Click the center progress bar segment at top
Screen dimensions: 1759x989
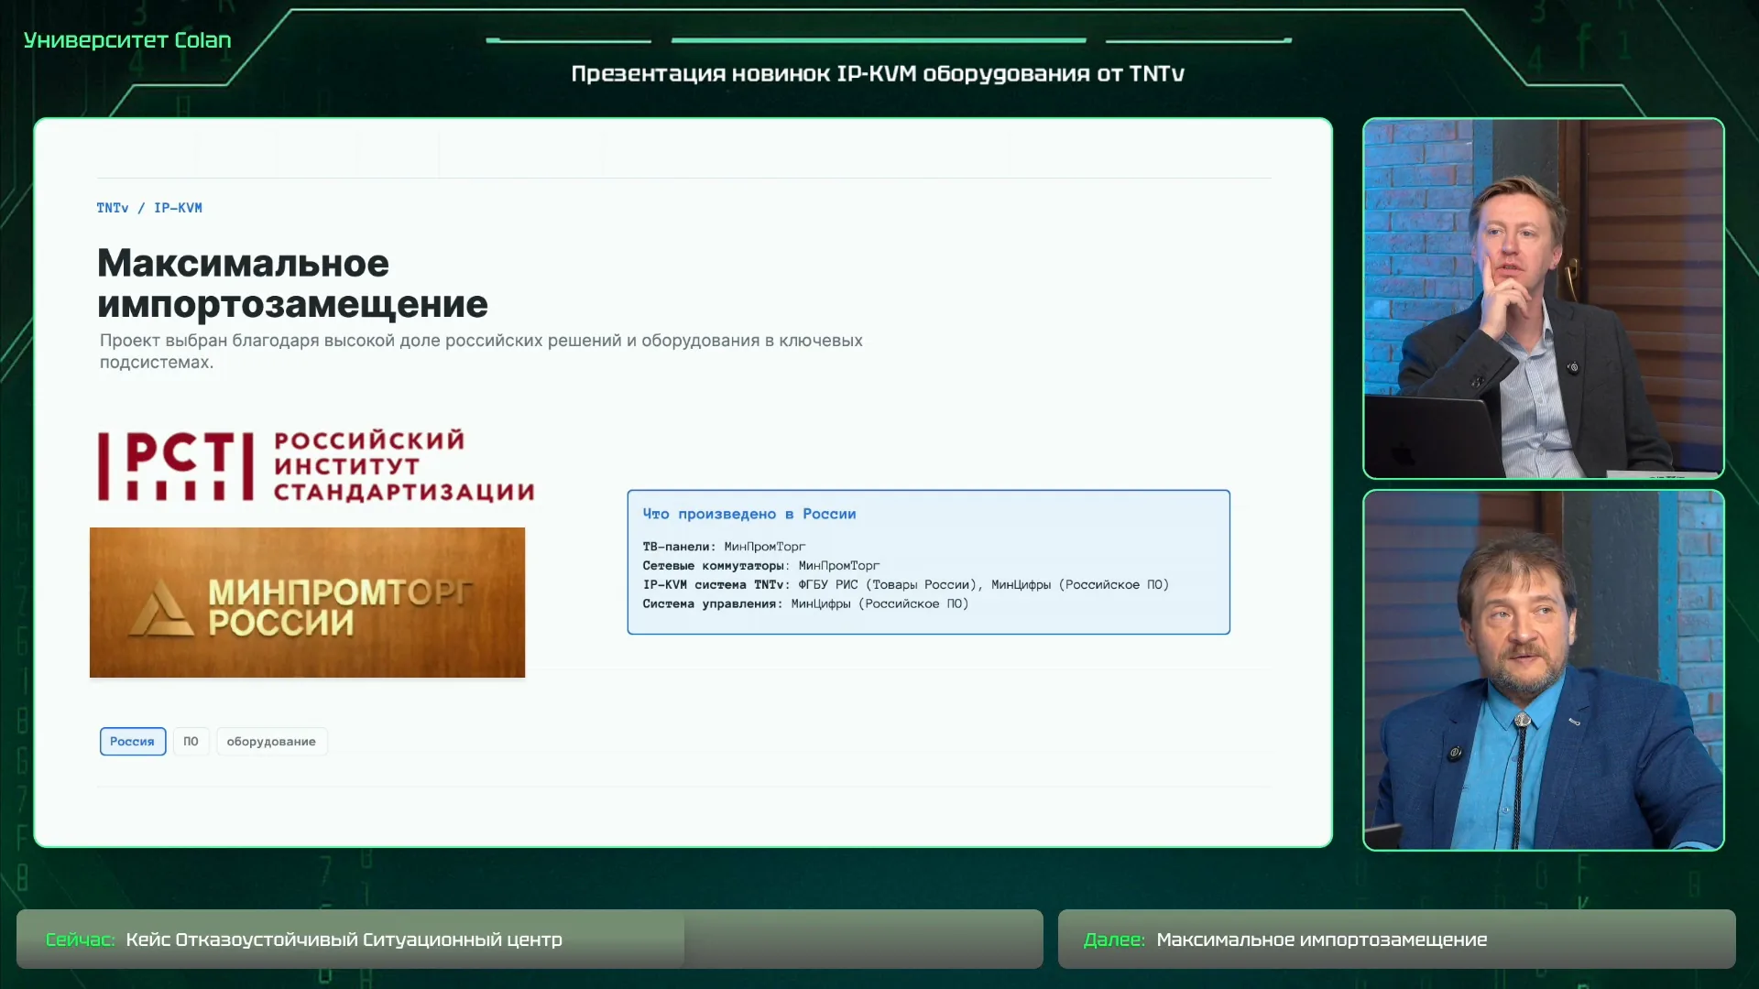(879, 40)
